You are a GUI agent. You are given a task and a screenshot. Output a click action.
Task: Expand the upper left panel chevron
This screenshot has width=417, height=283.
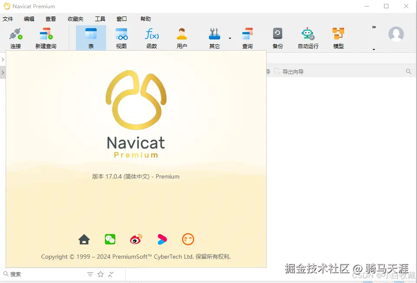click(x=3, y=59)
